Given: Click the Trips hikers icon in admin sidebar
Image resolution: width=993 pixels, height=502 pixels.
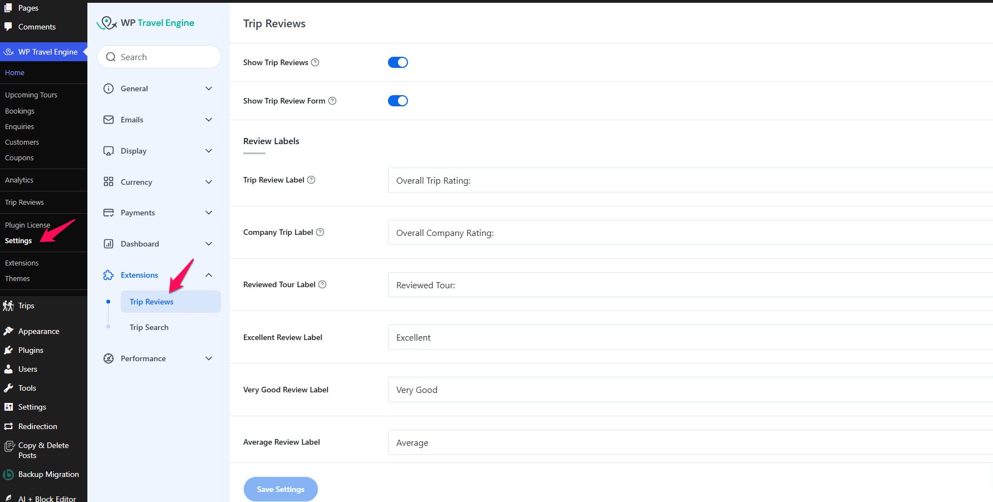Looking at the screenshot, I should tap(8, 306).
